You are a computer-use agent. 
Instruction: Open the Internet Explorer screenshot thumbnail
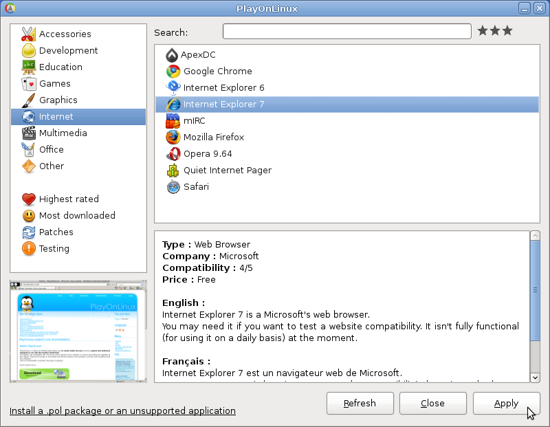click(78, 331)
